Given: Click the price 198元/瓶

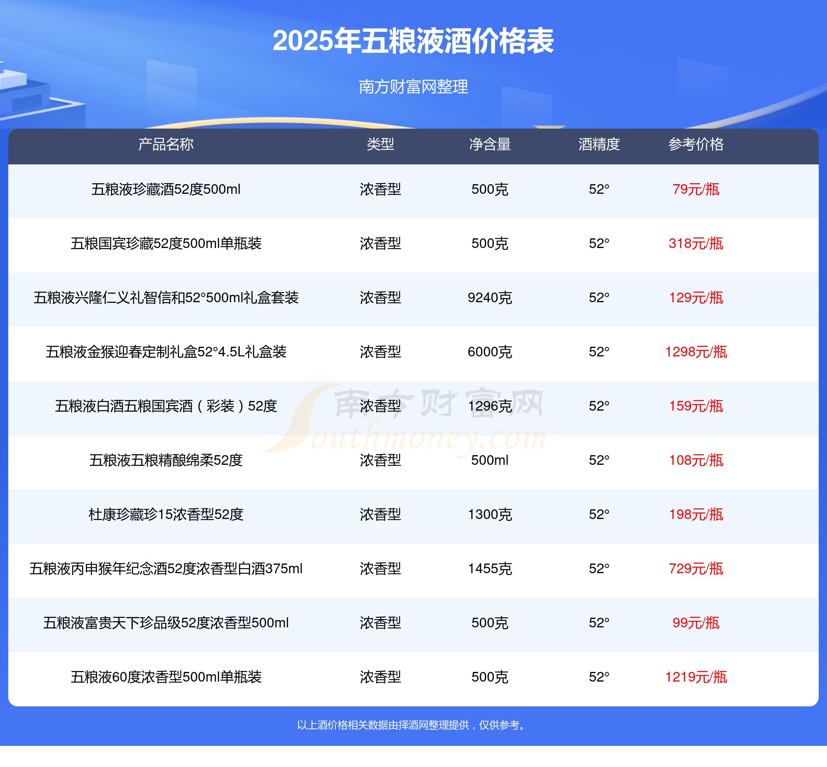Looking at the screenshot, I should (696, 514).
